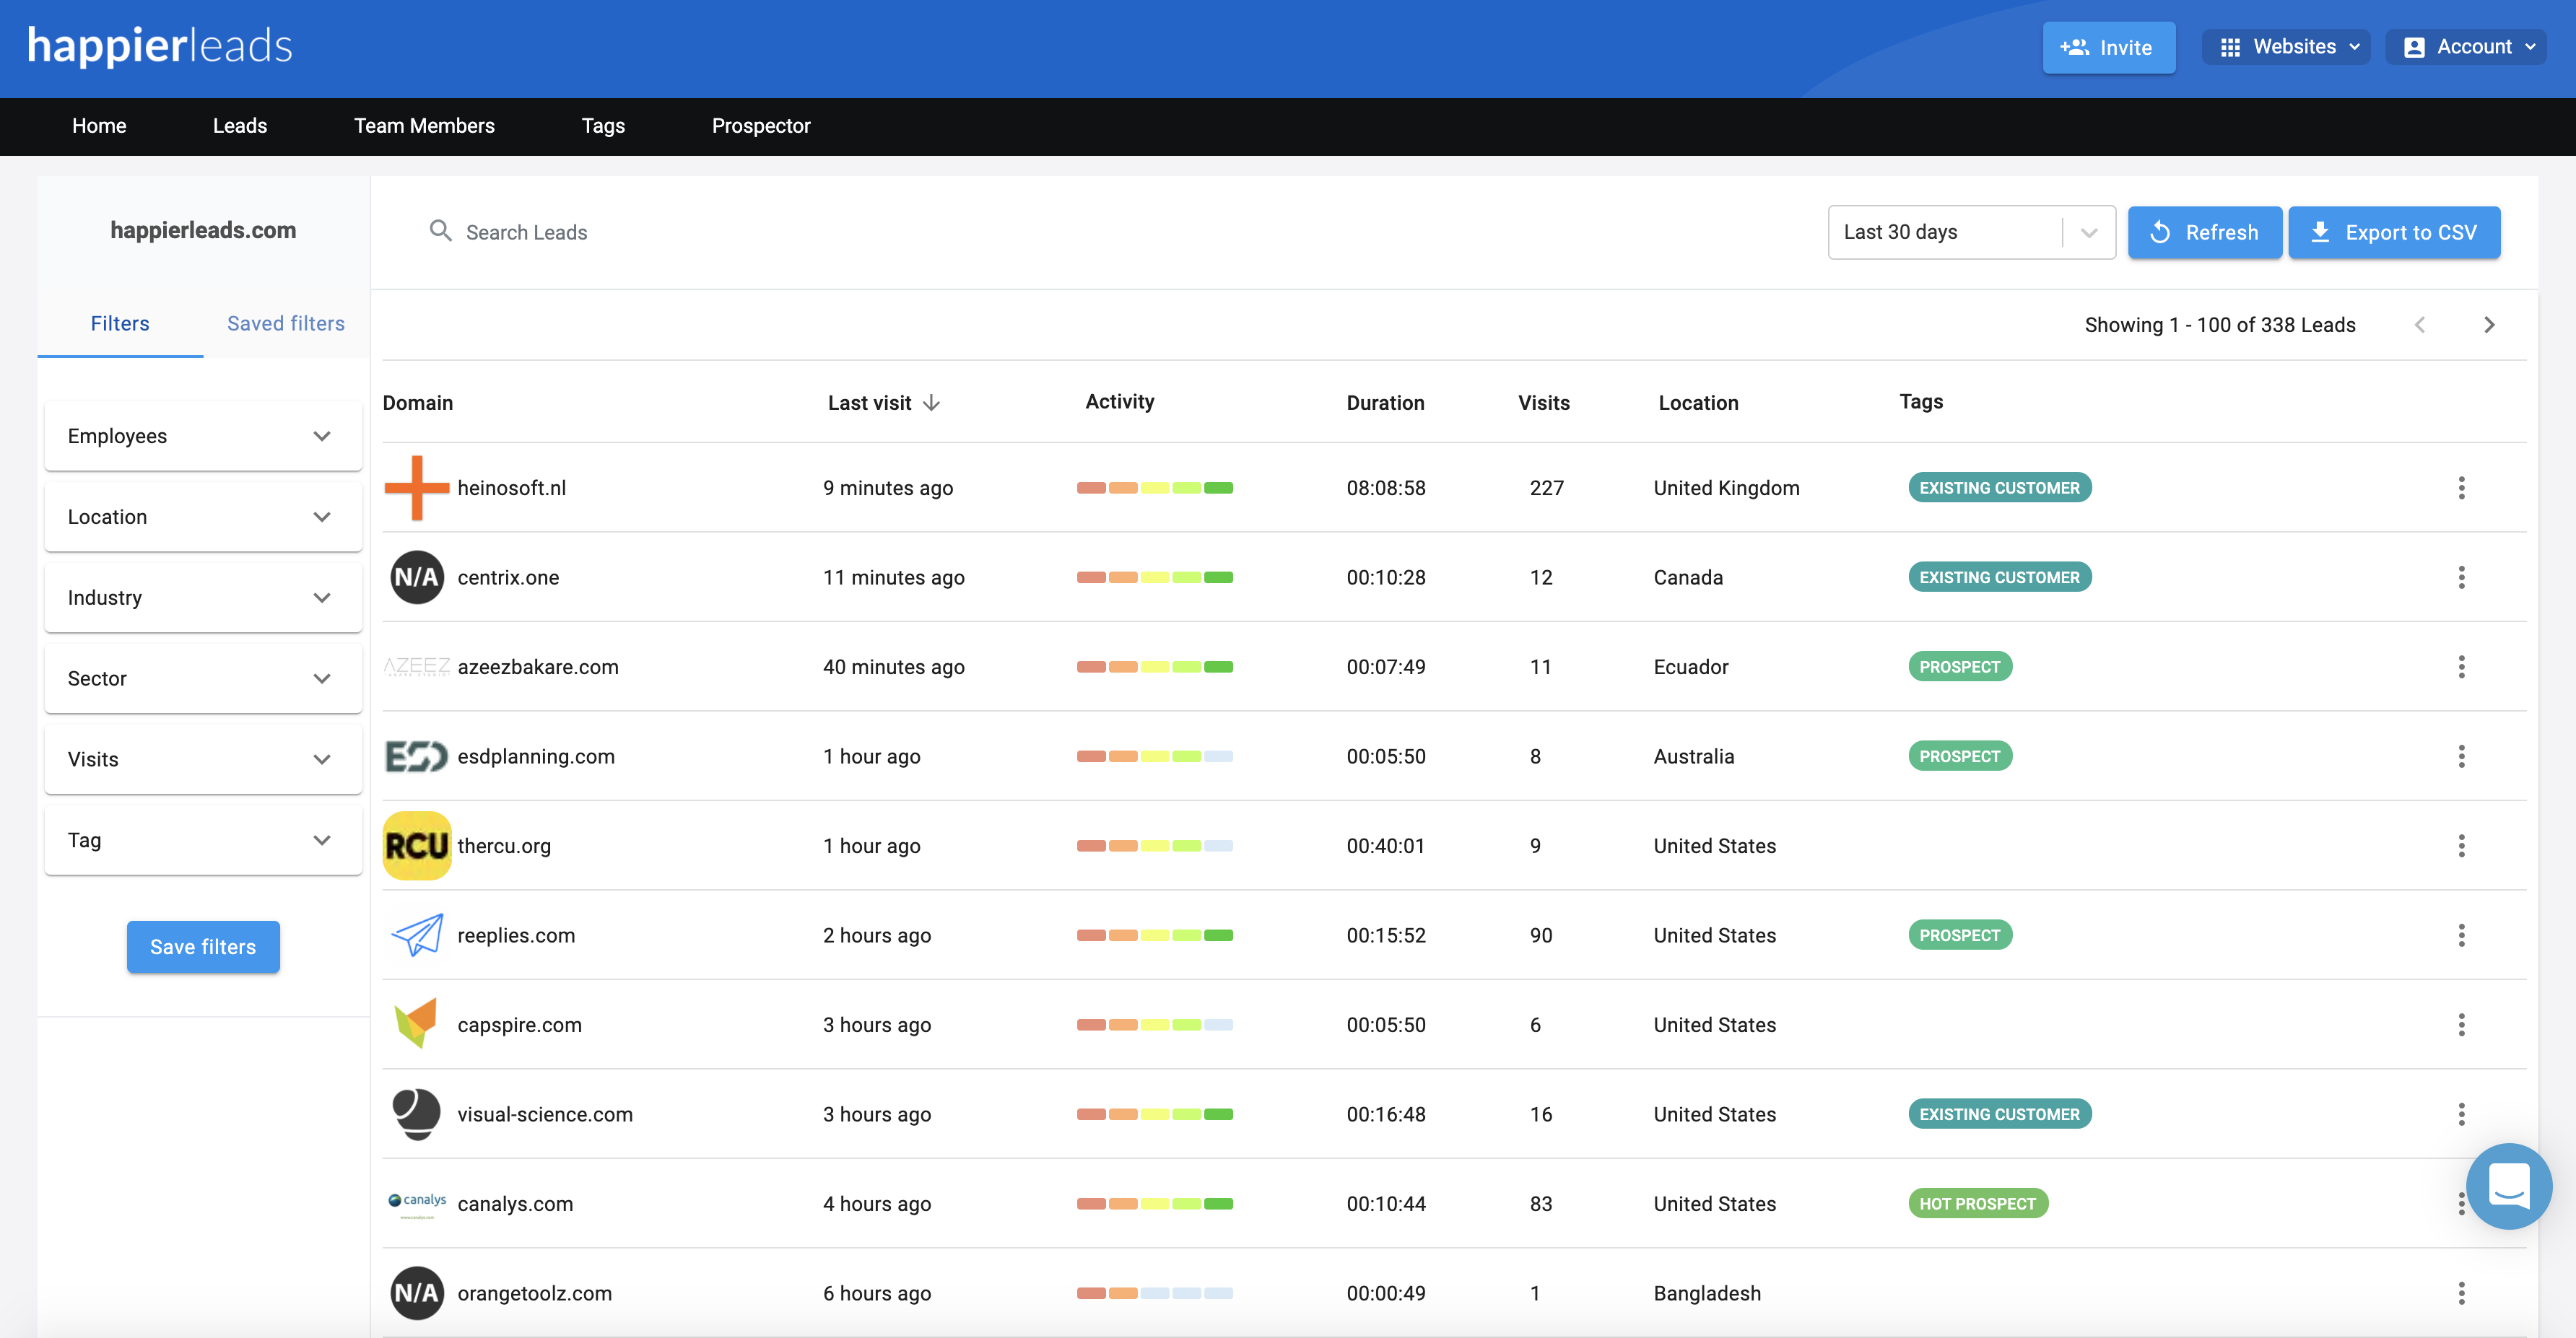Viewport: 2576px width, 1338px height.
Task: Expand the Visits filter
Action: (x=203, y=759)
